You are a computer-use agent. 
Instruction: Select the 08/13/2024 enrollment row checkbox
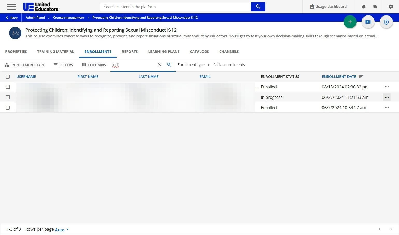coord(8,87)
